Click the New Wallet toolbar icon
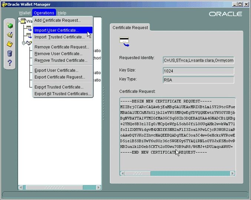 [x=10, y=26]
